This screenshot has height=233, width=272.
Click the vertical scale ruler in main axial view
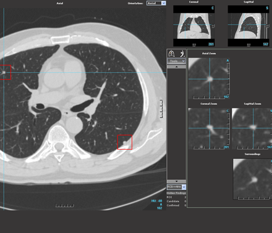pos(161,108)
